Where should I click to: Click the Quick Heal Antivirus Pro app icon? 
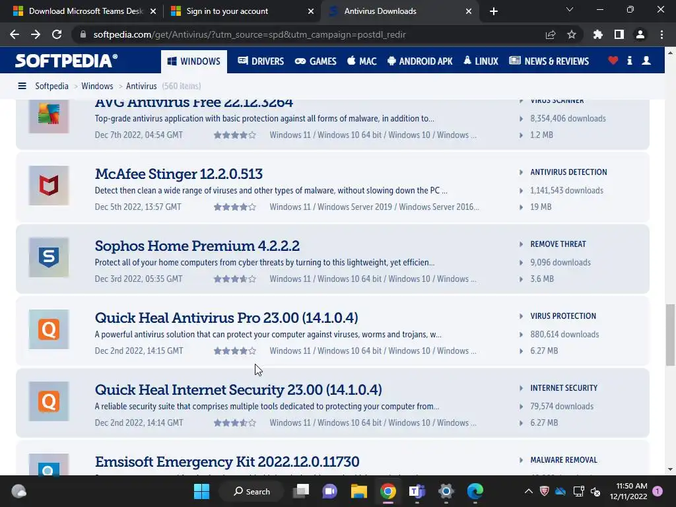[x=49, y=329]
